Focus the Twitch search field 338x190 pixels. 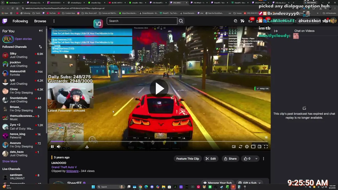pyautogui.click(x=142, y=21)
